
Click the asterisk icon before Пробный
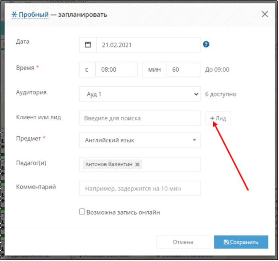click(14, 15)
